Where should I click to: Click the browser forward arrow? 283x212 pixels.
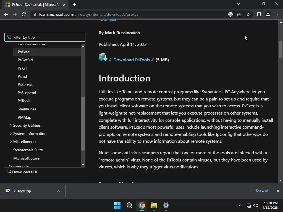[15, 14]
